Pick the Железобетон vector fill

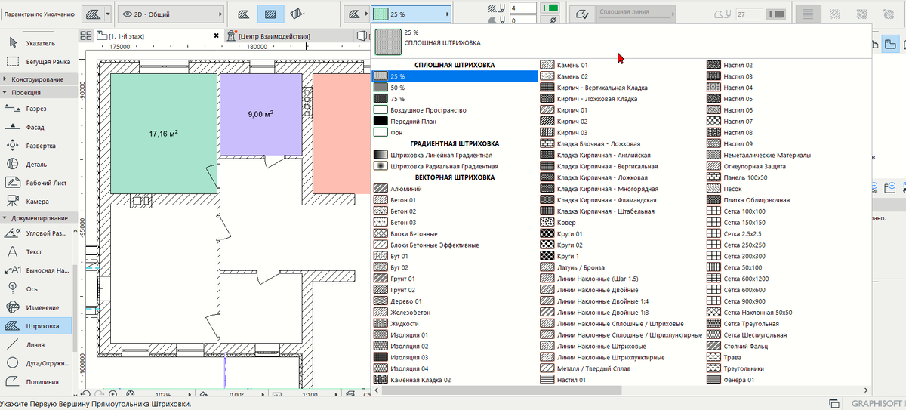click(x=455, y=312)
